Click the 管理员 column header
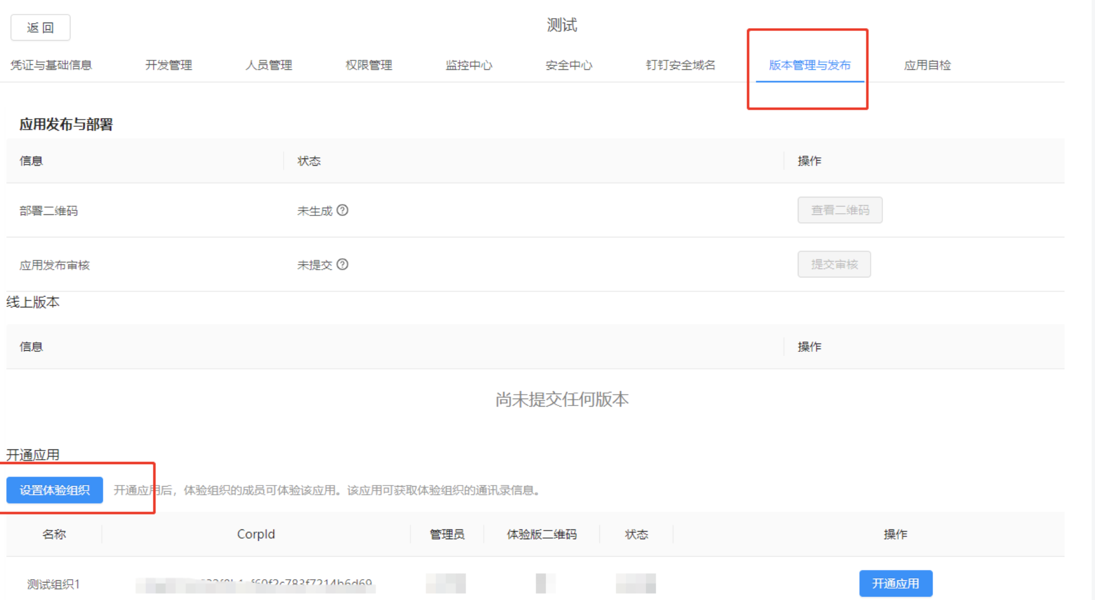Screen dimensions: 1095x600 point(447,534)
